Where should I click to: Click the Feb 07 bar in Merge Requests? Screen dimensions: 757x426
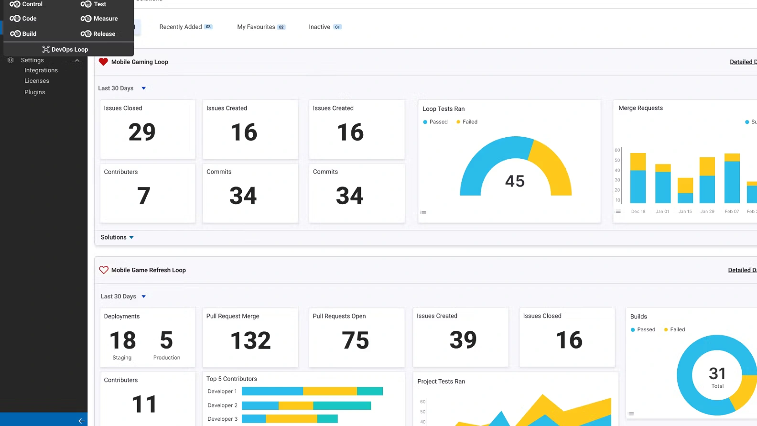732,179
